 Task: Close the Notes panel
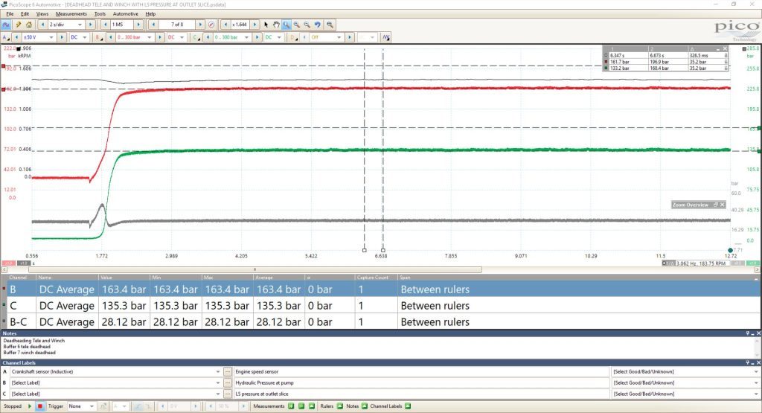tap(758, 333)
